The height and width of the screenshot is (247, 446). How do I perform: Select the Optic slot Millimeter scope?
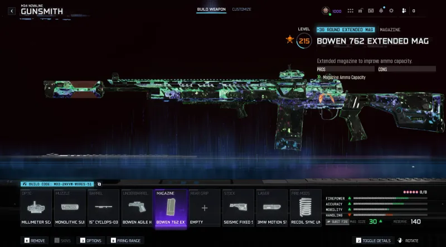click(36, 208)
